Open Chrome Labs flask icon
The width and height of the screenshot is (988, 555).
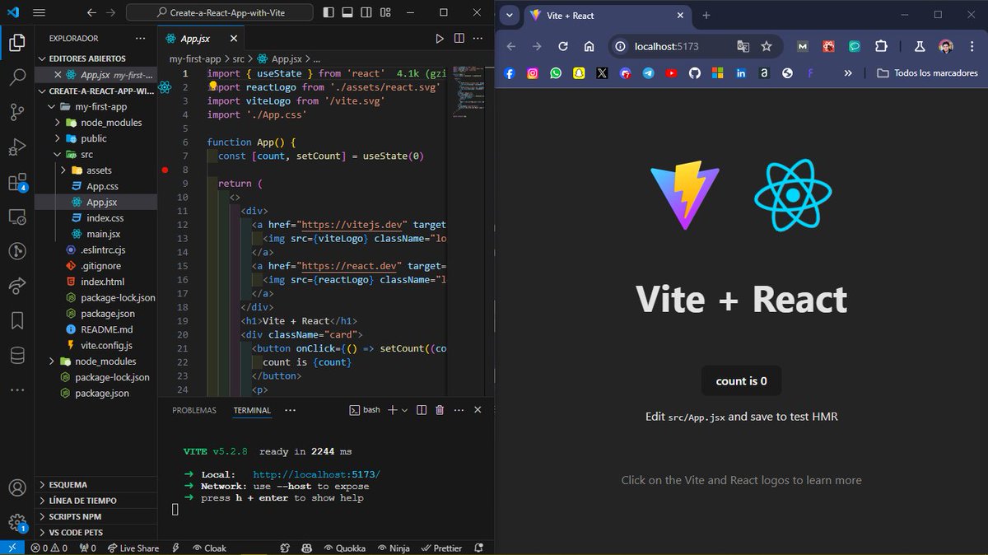(x=919, y=47)
